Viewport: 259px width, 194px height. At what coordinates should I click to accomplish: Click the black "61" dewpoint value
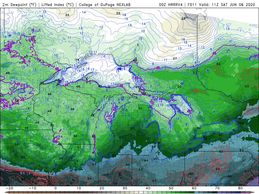(250, 135)
